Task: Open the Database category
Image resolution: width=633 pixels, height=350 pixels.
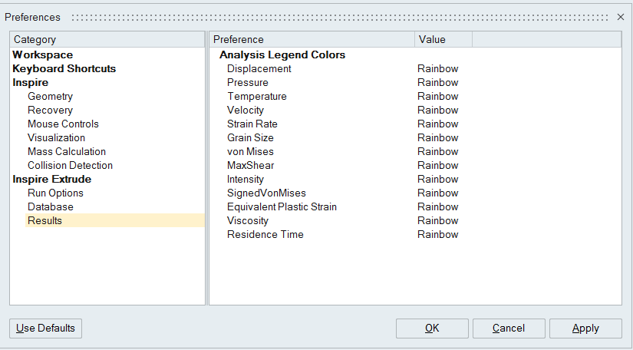Action: point(51,207)
